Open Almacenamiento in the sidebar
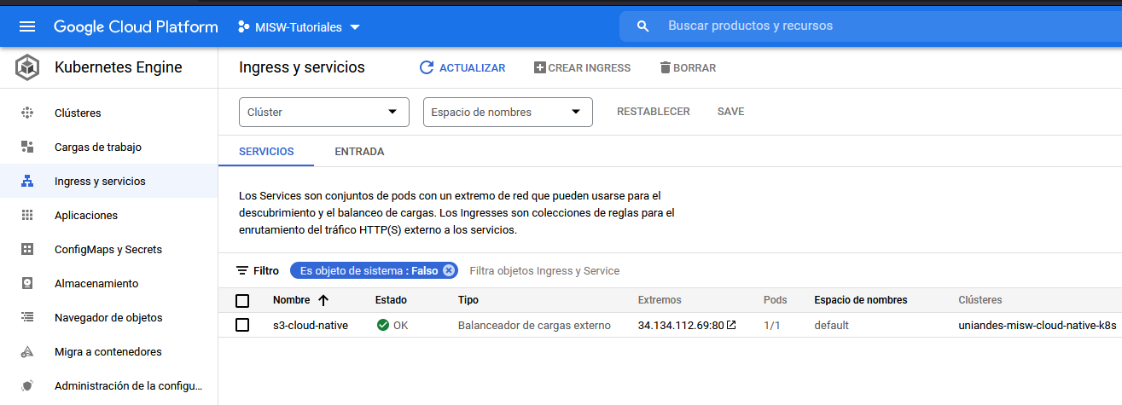1122x405 pixels. coord(96,283)
